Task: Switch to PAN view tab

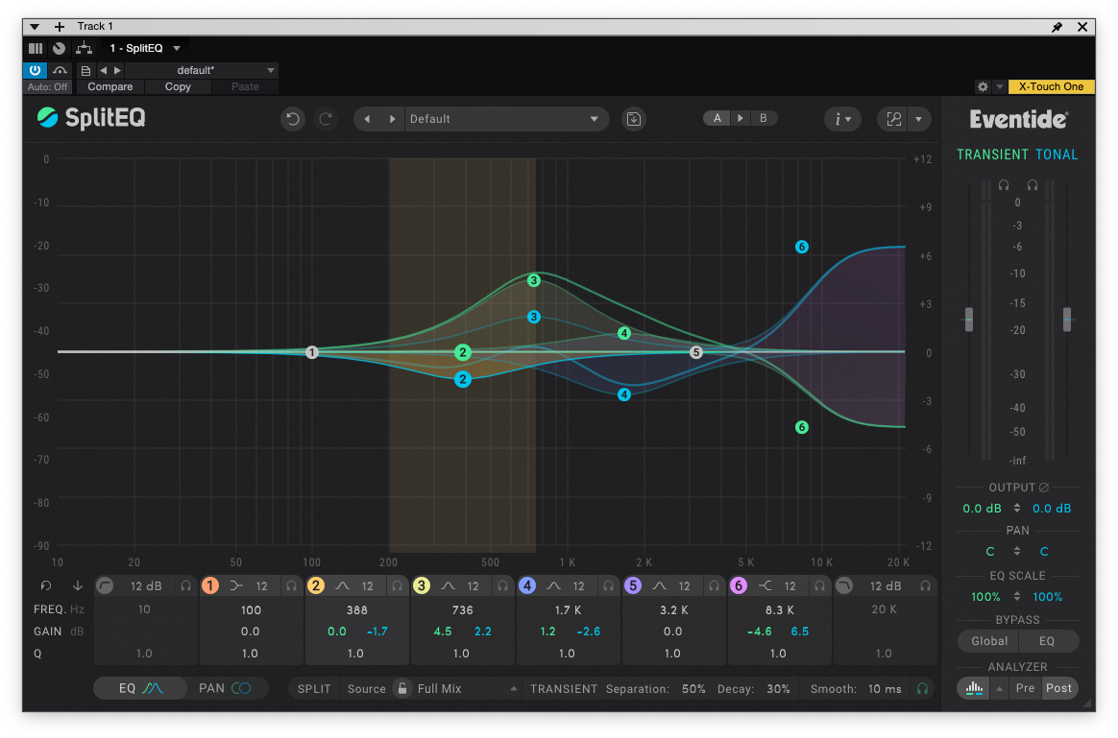Action: [x=225, y=688]
